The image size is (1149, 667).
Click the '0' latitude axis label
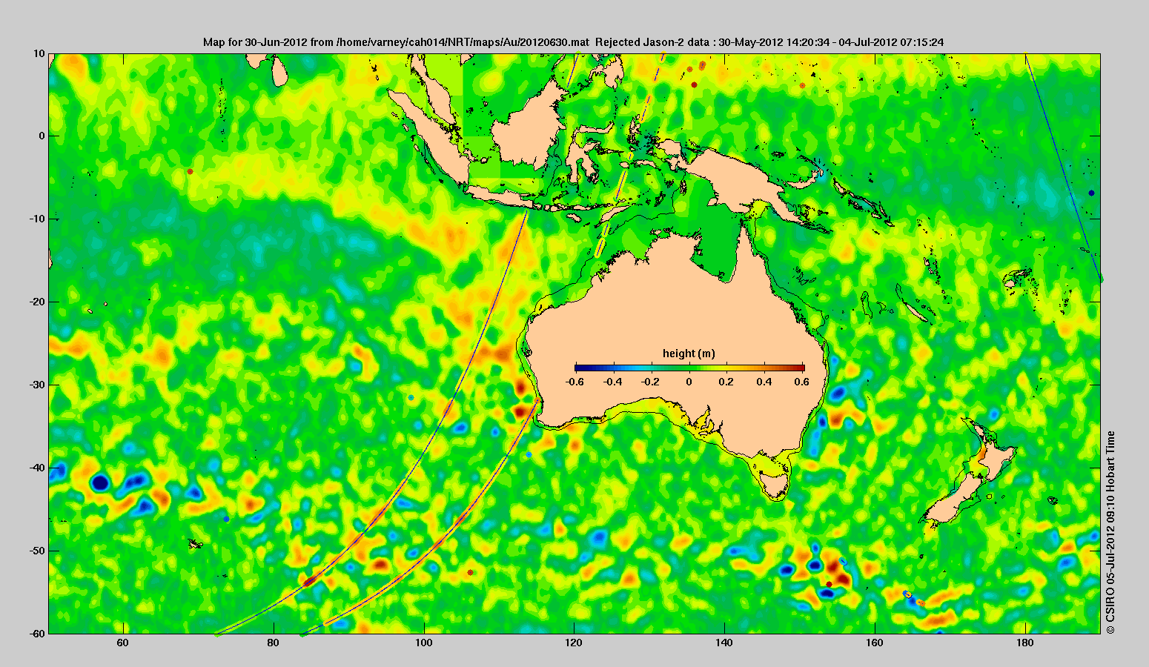pyautogui.click(x=42, y=136)
